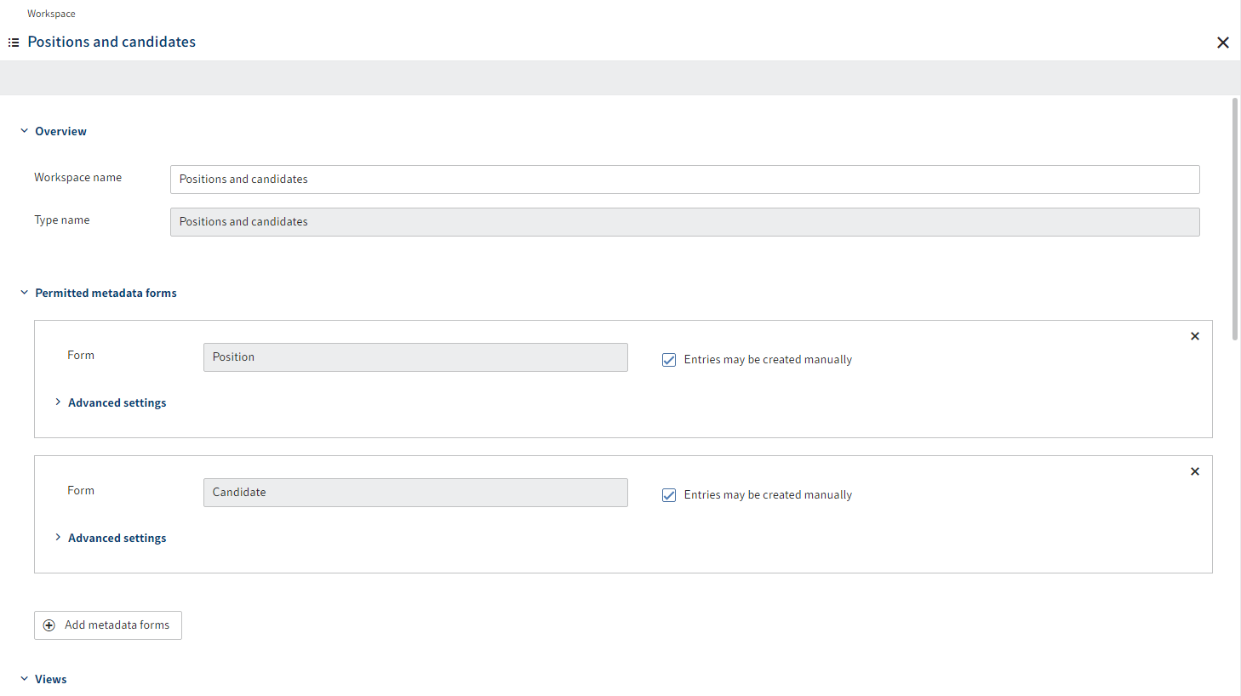Select the Position form field
This screenshot has height=696, width=1241.
415,357
